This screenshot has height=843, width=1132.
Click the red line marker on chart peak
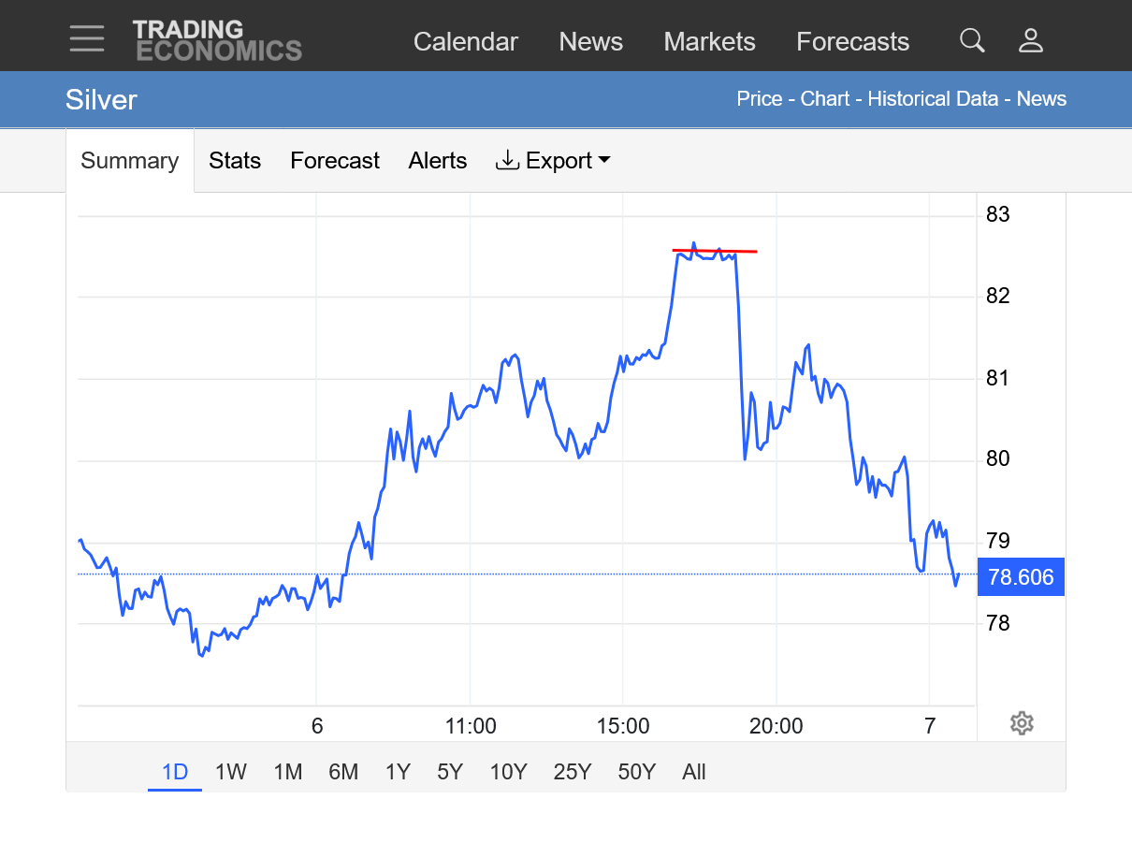(x=715, y=251)
